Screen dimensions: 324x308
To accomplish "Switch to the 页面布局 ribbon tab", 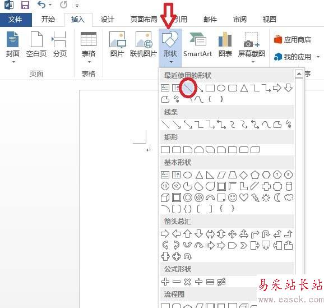I will click(144, 20).
